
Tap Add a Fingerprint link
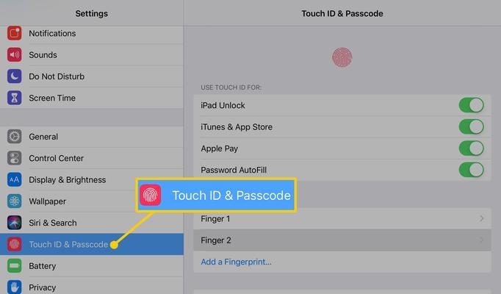[236, 262]
